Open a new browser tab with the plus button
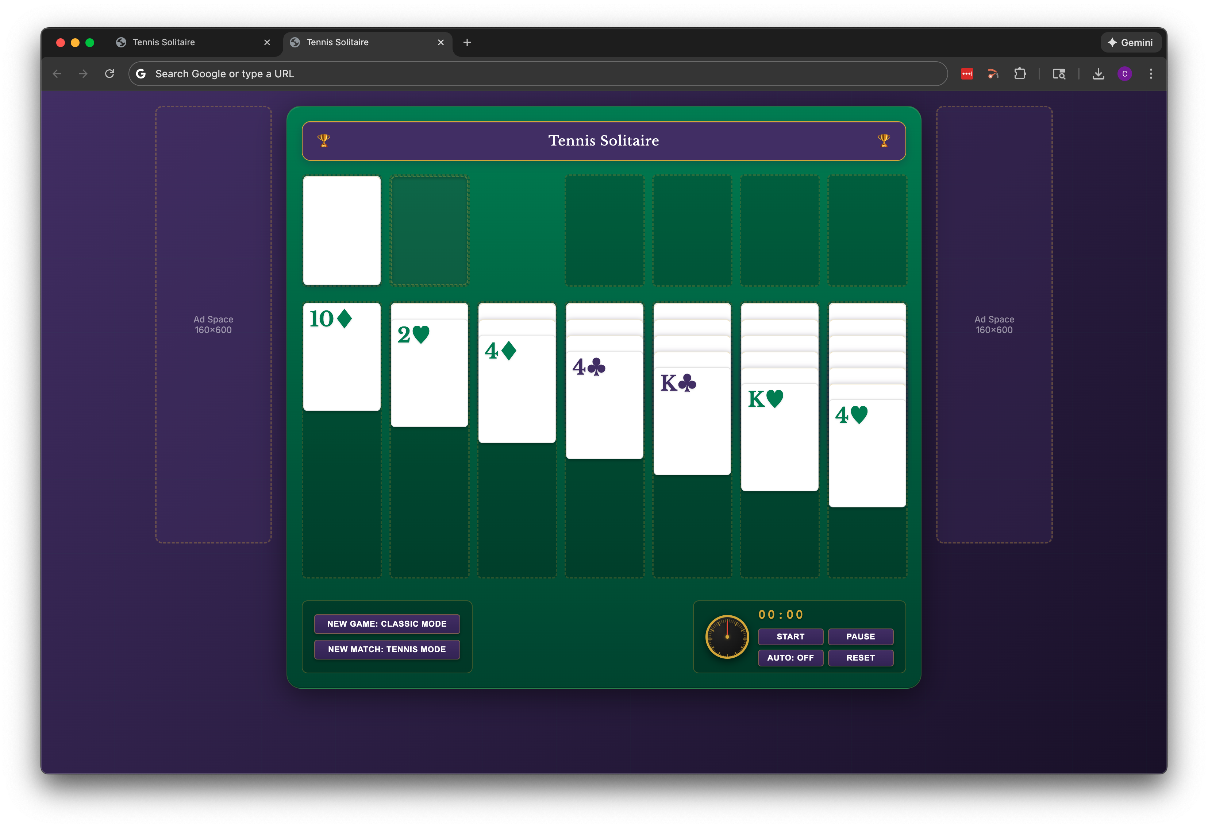Image resolution: width=1208 pixels, height=828 pixels. point(466,43)
